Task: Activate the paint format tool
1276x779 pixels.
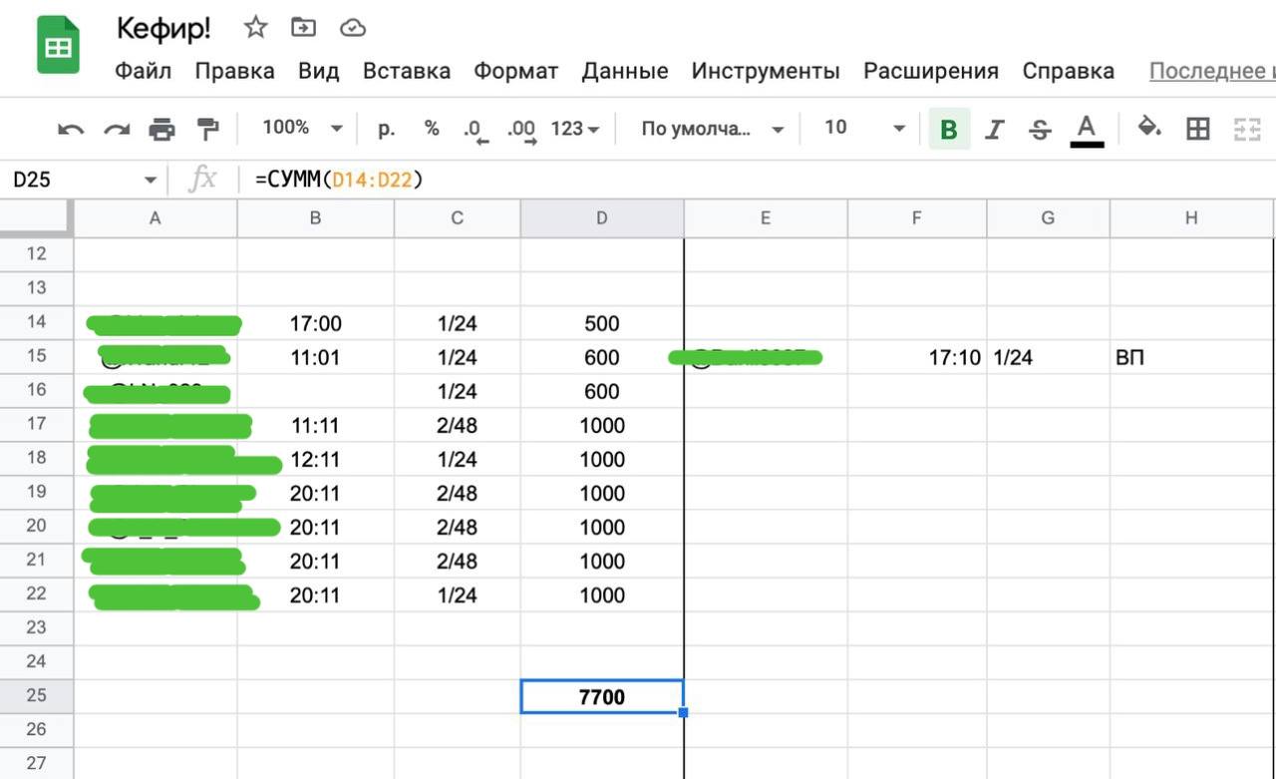Action: click(x=207, y=129)
